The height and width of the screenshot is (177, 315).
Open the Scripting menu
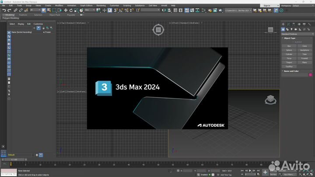127,5
